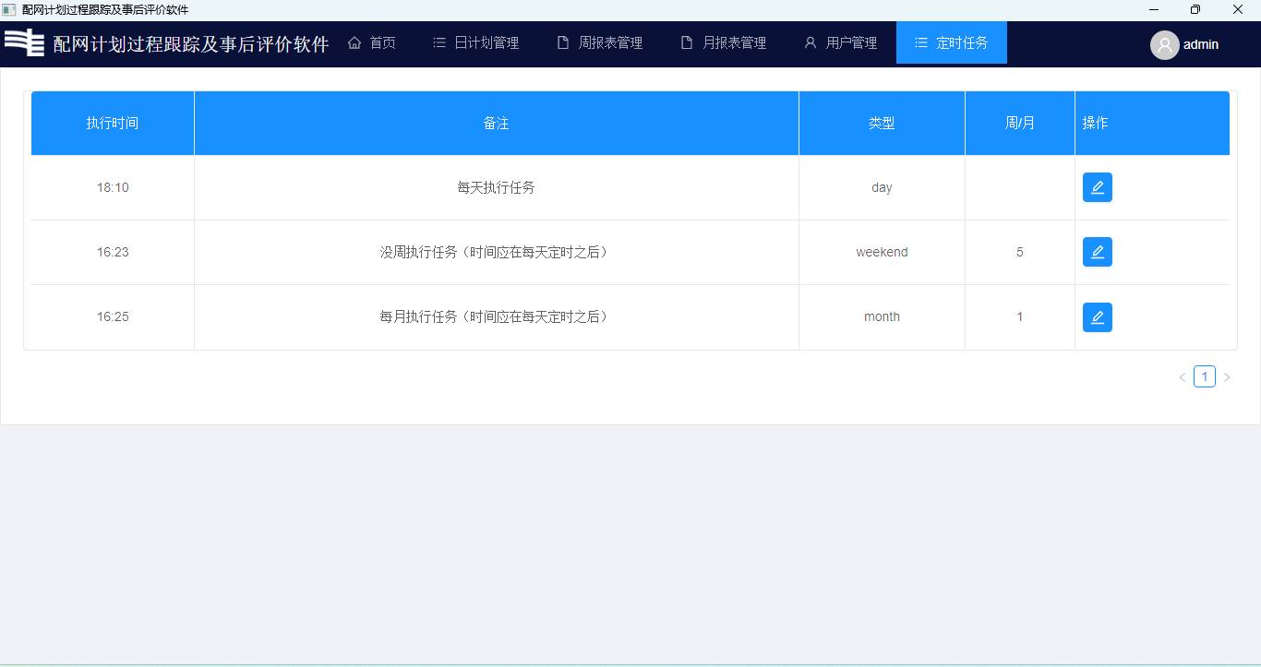The width and height of the screenshot is (1261, 667).
Task: Click the admin user avatar icon
Action: pos(1164,44)
